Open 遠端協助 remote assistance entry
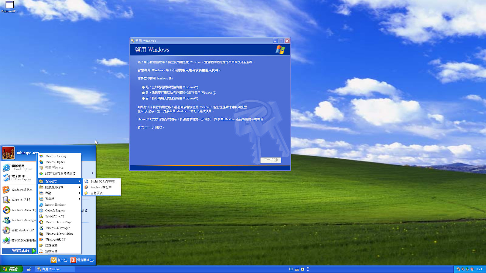Image resolution: width=486 pixels, height=273 pixels. click(60, 251)
